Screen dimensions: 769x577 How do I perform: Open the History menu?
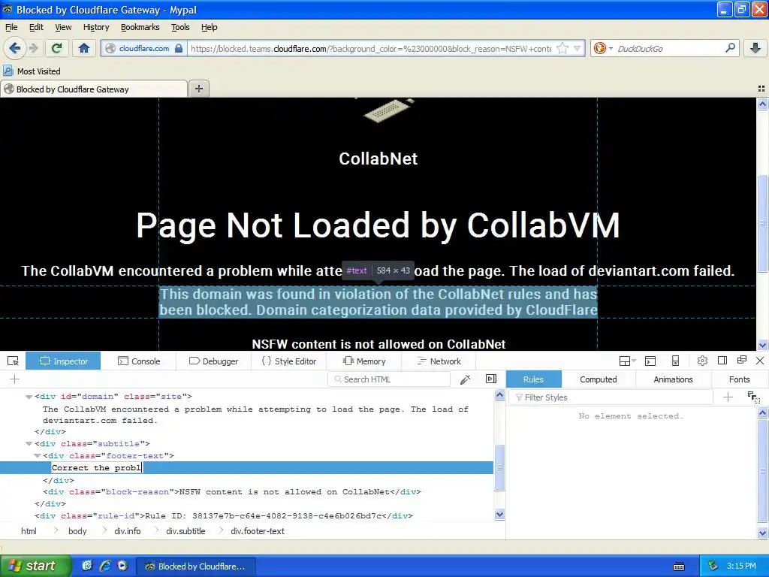(96, 27)
